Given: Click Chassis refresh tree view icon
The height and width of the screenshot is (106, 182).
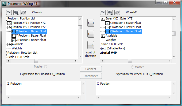Looking at the screenshot, I should click(24, 12).
